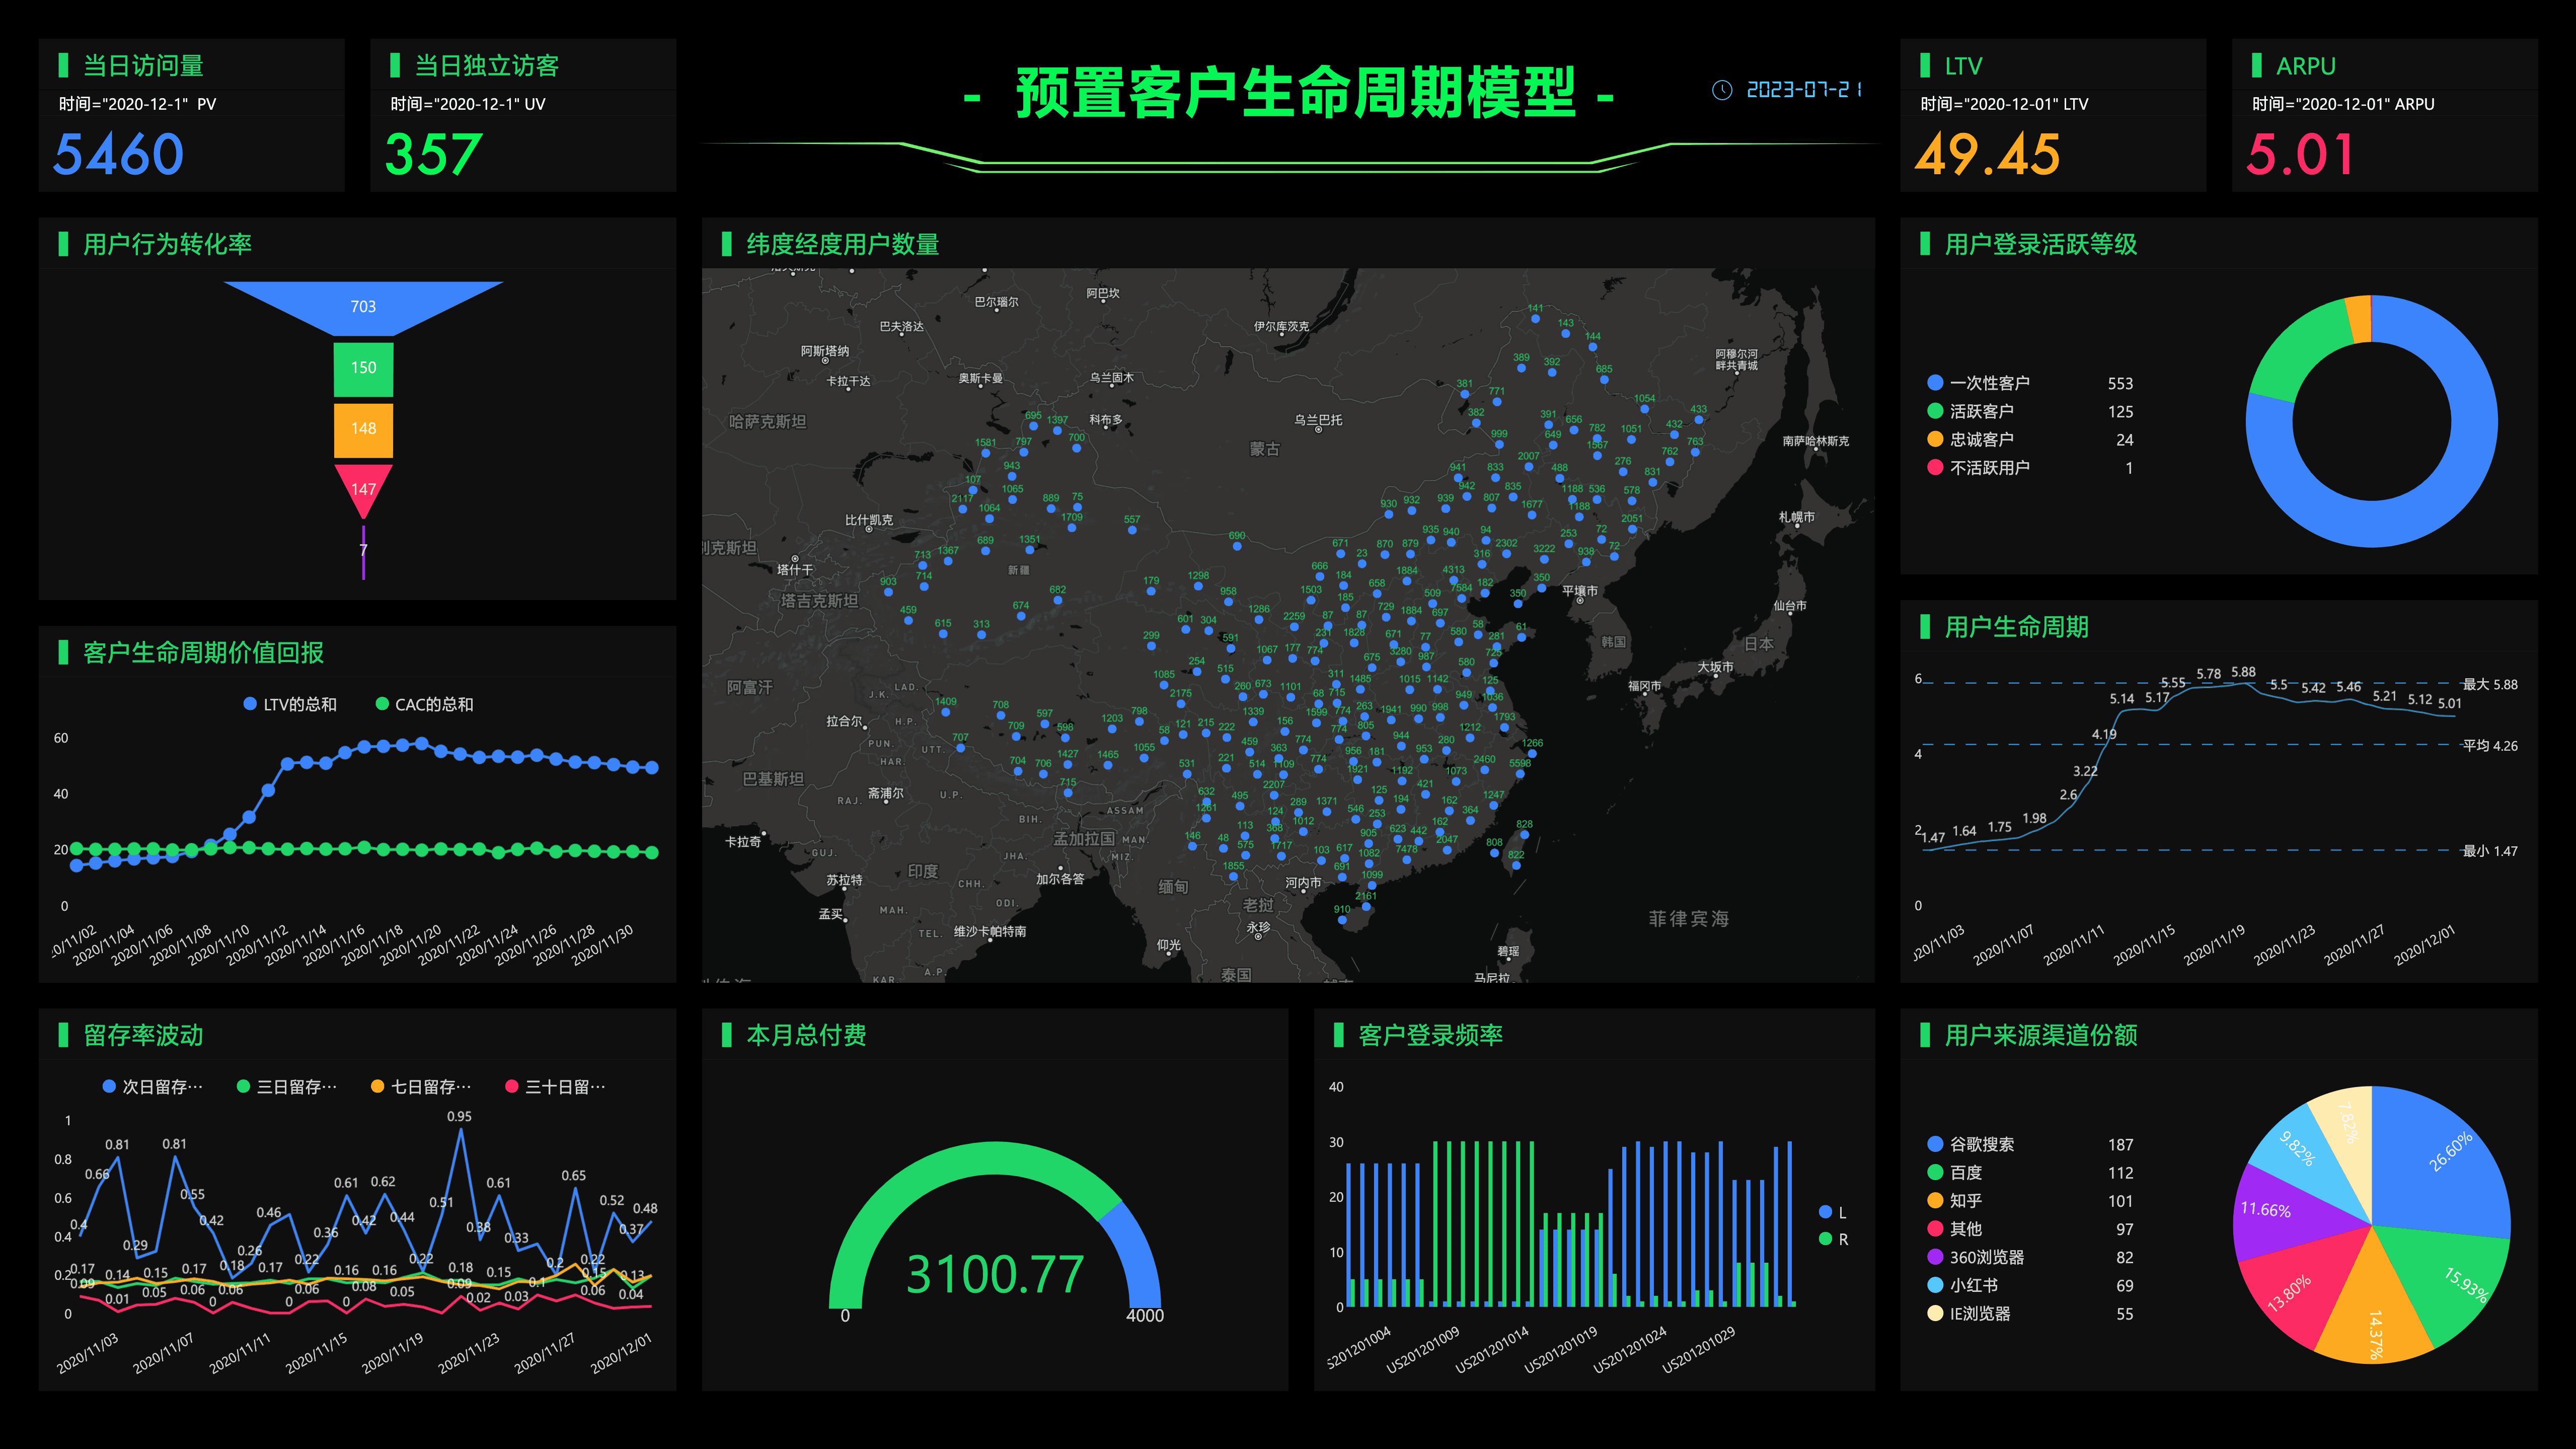Click the date text 2023-07-21
Image resolution: width=2576 pixels, height=1449 pixels.
pyautogui.click(x=1803, y=90)
